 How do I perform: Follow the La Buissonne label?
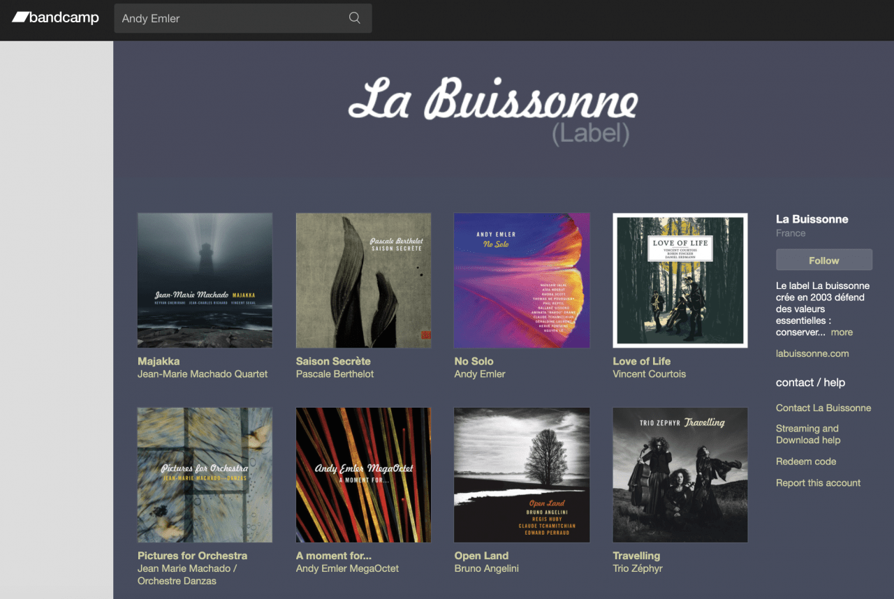pyautogui.click(x=824, y=260)
